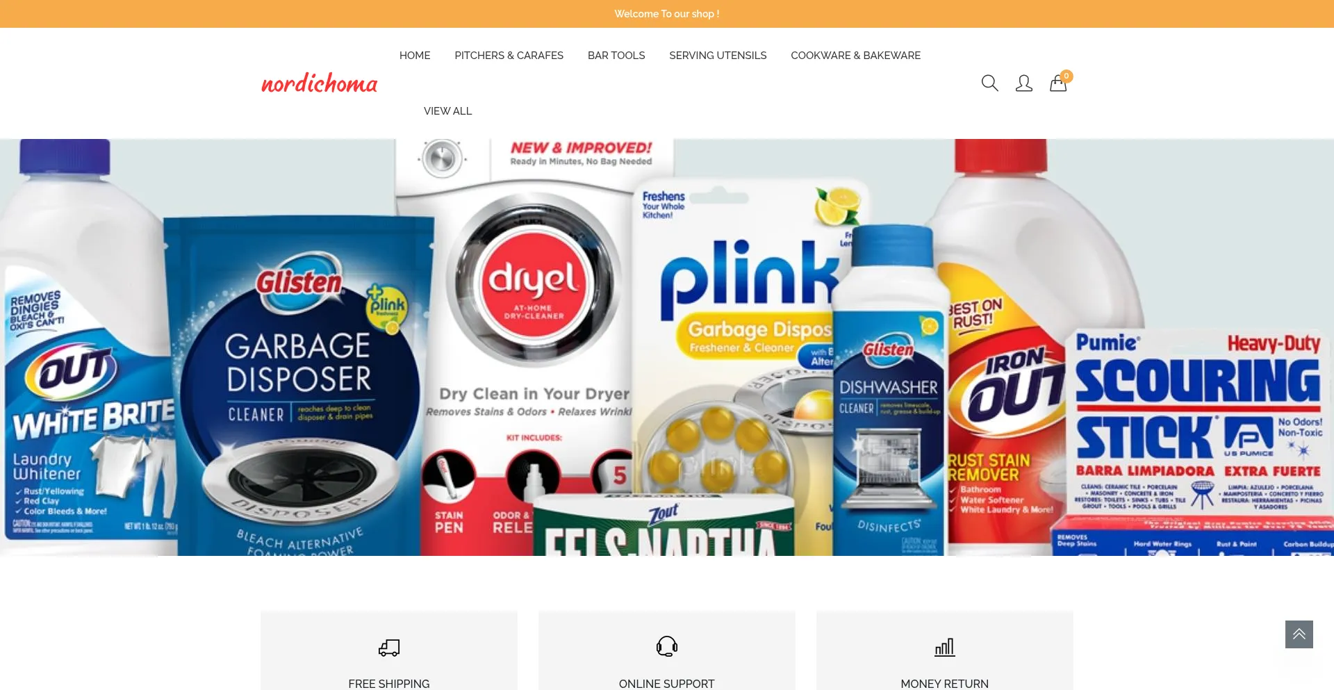Viewport: 1334px width, 690px height.
Task: Select SERVING UTENSILS menu item
Action: (x=718, y=56)
